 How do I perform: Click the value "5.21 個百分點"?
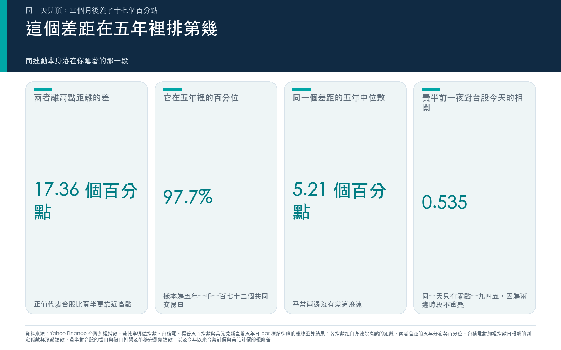tap(340, 201)
